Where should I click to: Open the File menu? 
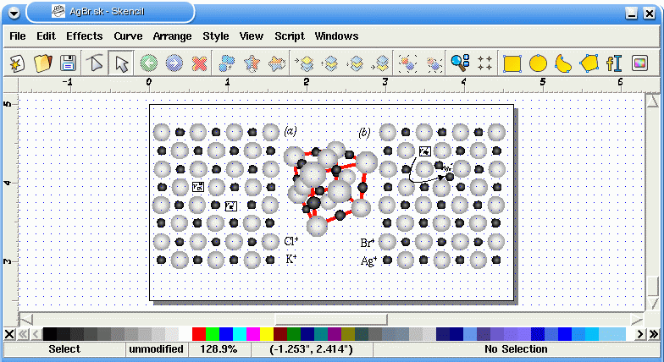(x=17, y=36)
